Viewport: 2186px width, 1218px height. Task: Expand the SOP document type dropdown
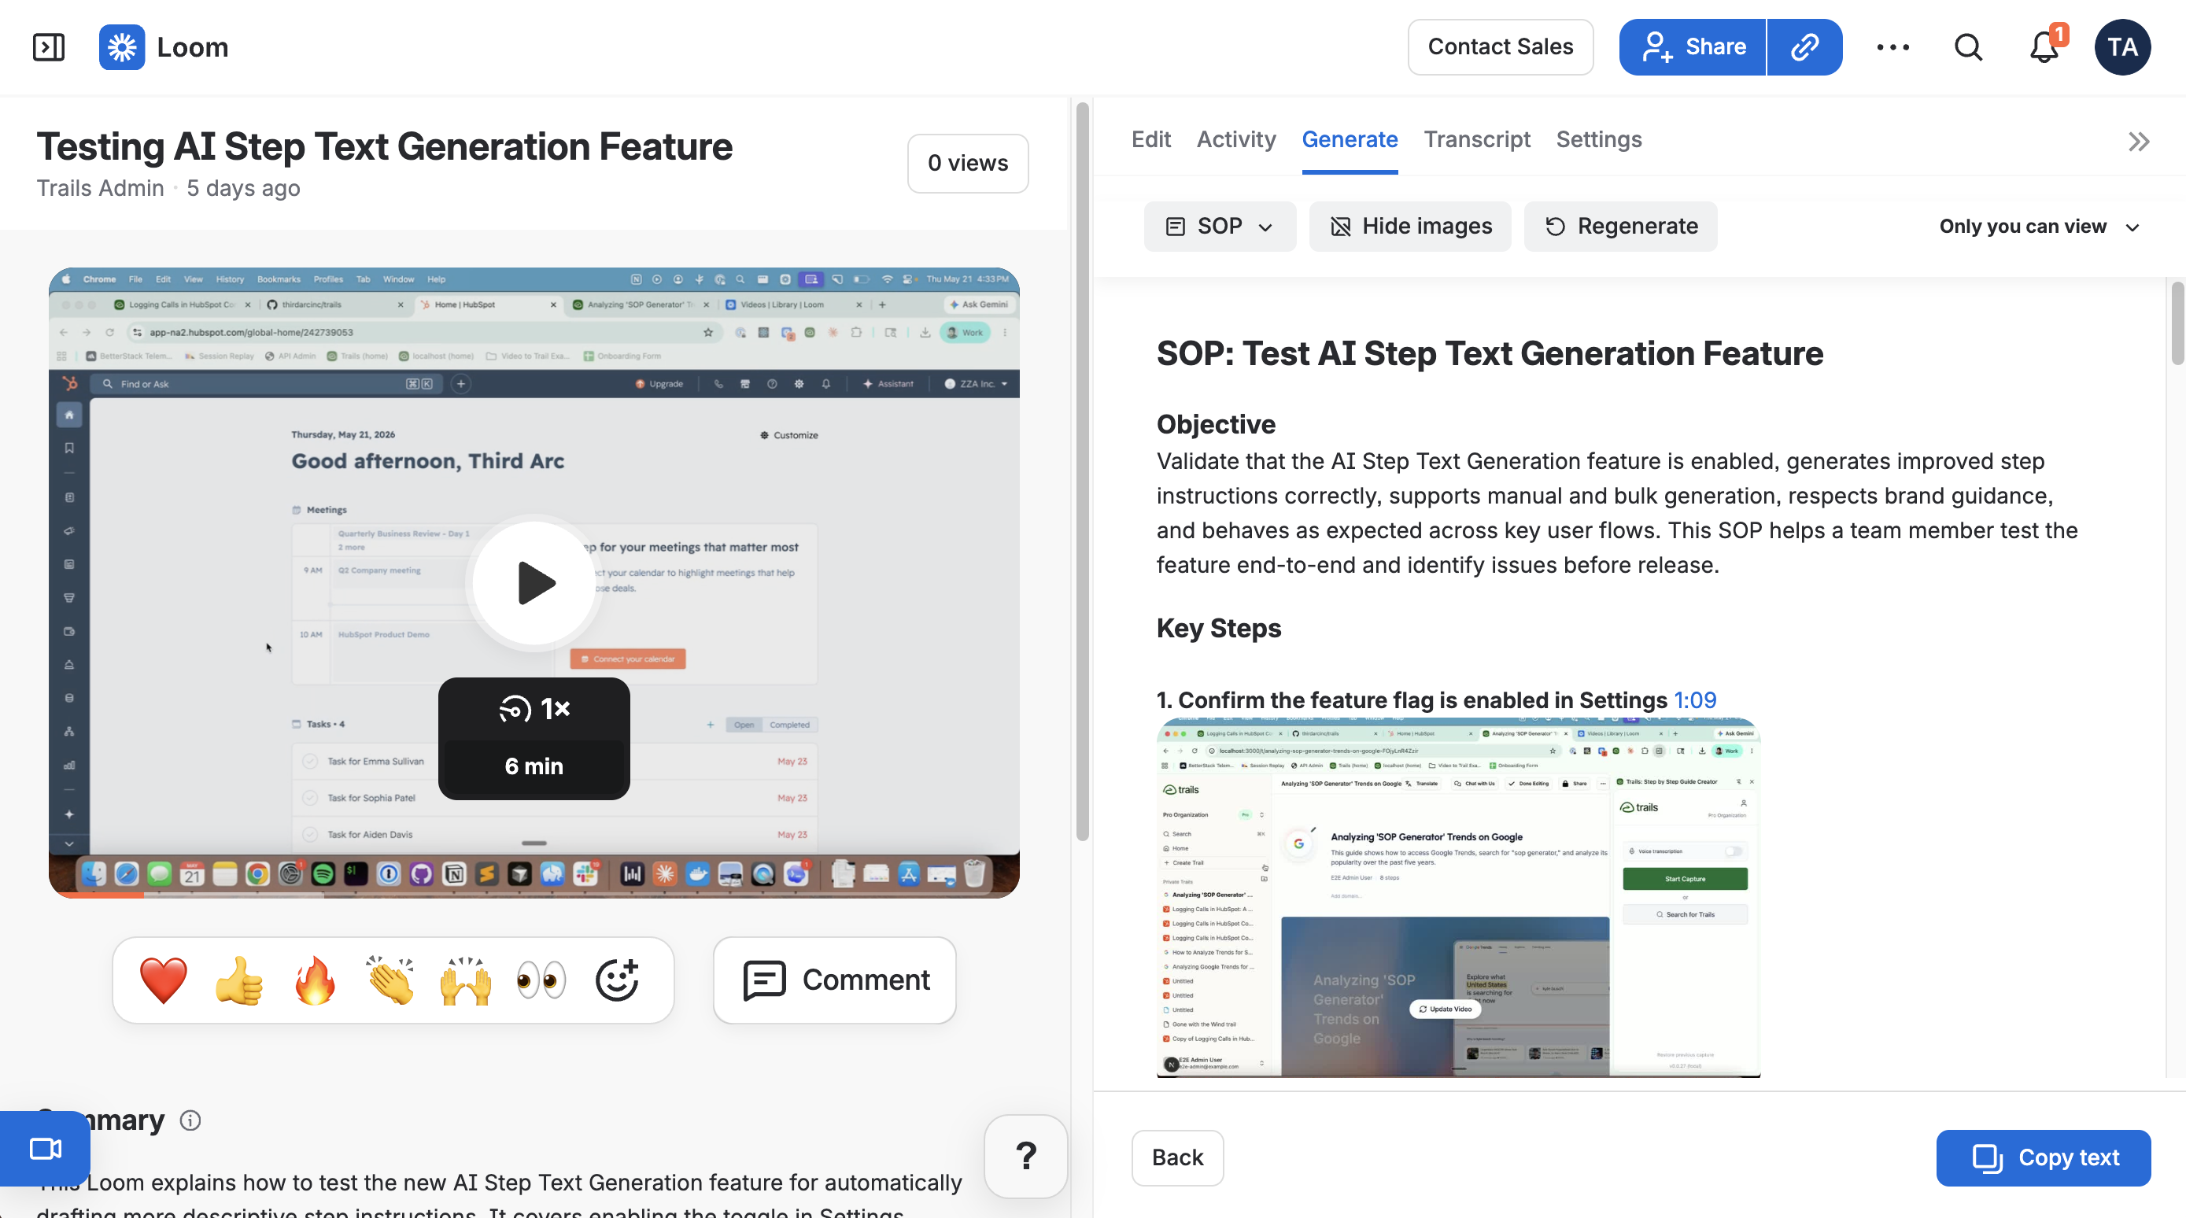[x=1219, y=226]
